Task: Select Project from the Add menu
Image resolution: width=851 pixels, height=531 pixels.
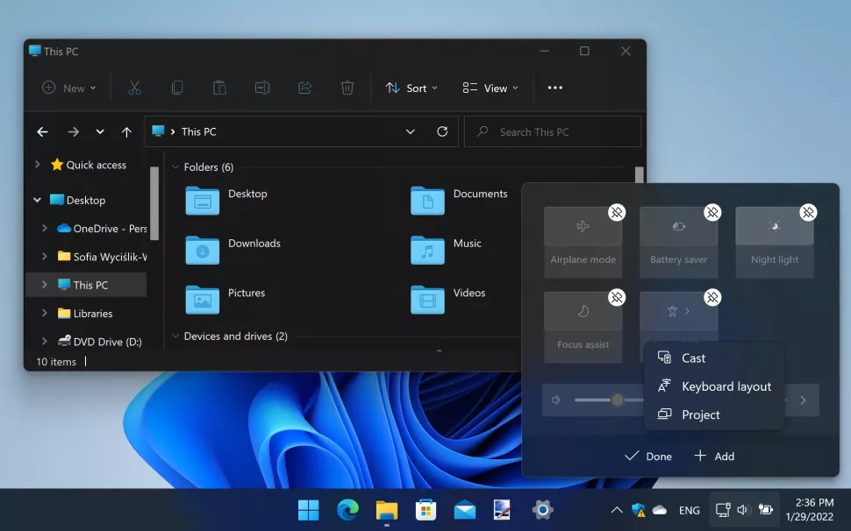Action: tap(714, 414)
